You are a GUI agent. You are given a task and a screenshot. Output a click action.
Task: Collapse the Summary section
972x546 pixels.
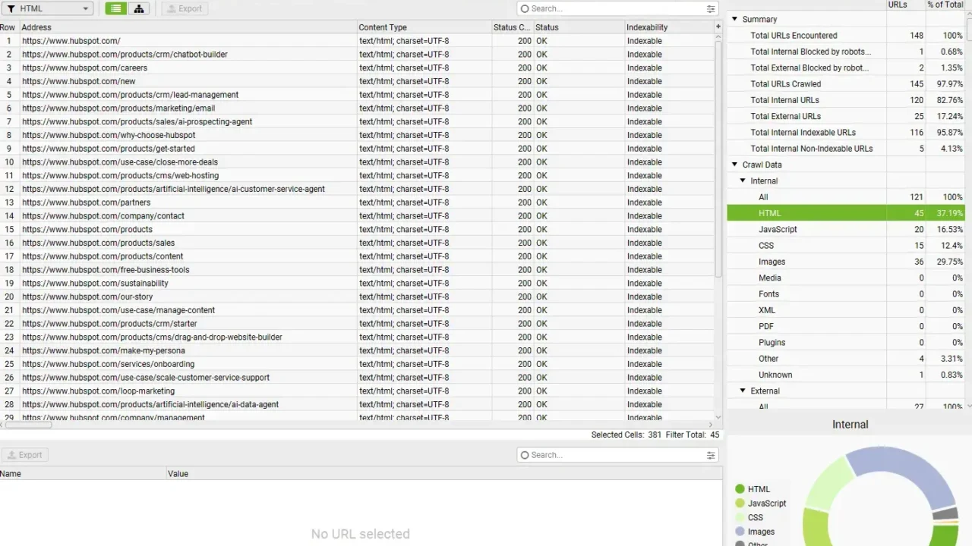(734, 19)
